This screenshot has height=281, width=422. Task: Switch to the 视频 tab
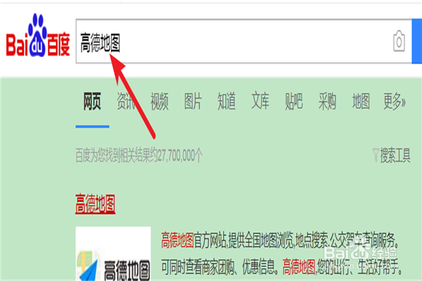tap(160, 101)
